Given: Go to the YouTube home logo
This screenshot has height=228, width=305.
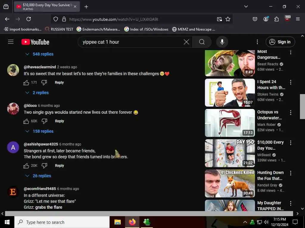Looking at the screenshot, I should pyautogui.click(x=35, y=42).
